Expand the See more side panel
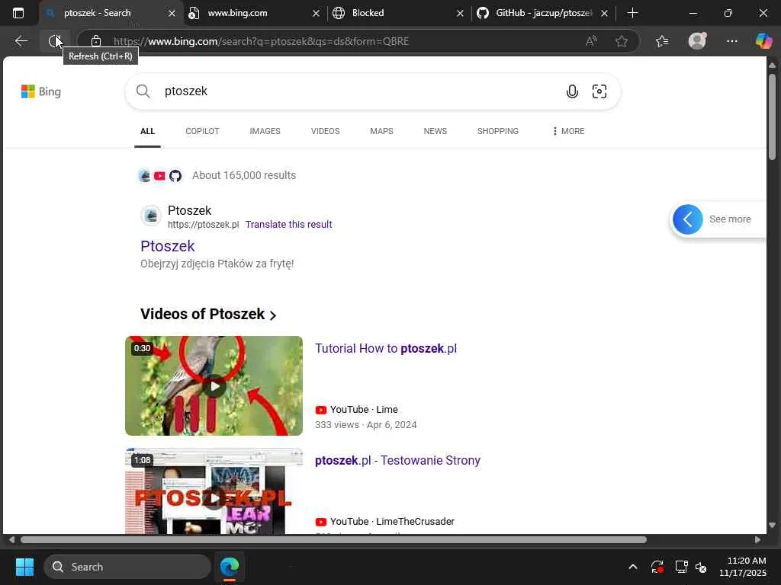Screen dimensions: 781x585 pyautogui.click(x=718, y=219)
